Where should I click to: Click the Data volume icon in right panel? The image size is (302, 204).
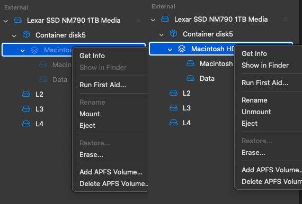[191, 78]
